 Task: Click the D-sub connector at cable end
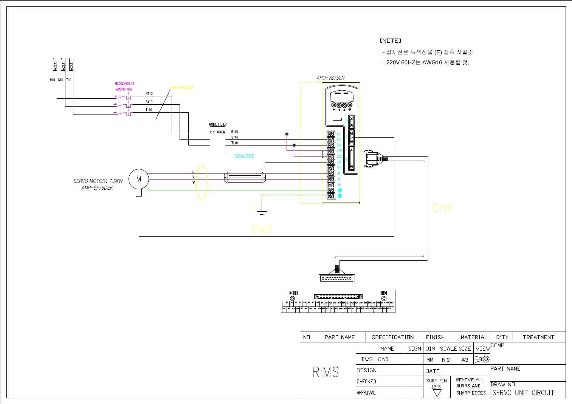pyautogui.click(x=337, y=279)
